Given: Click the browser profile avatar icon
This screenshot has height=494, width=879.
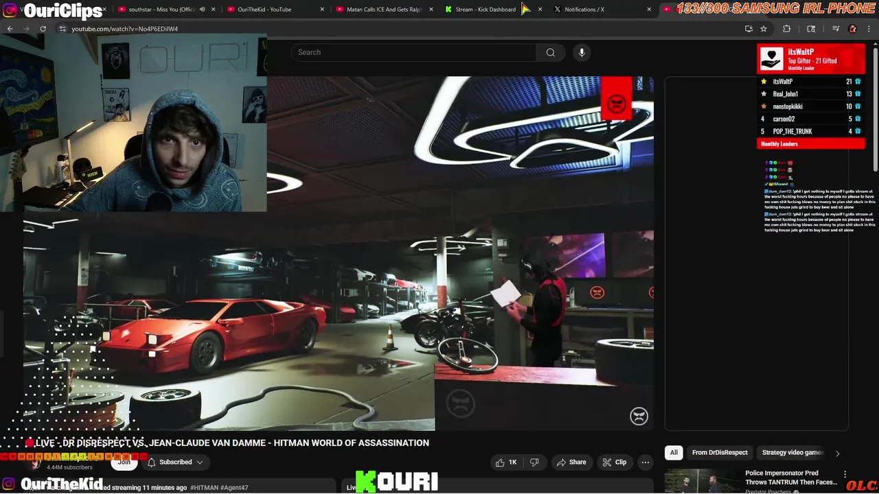Looking at the screenshot, I should click(852, 29).
